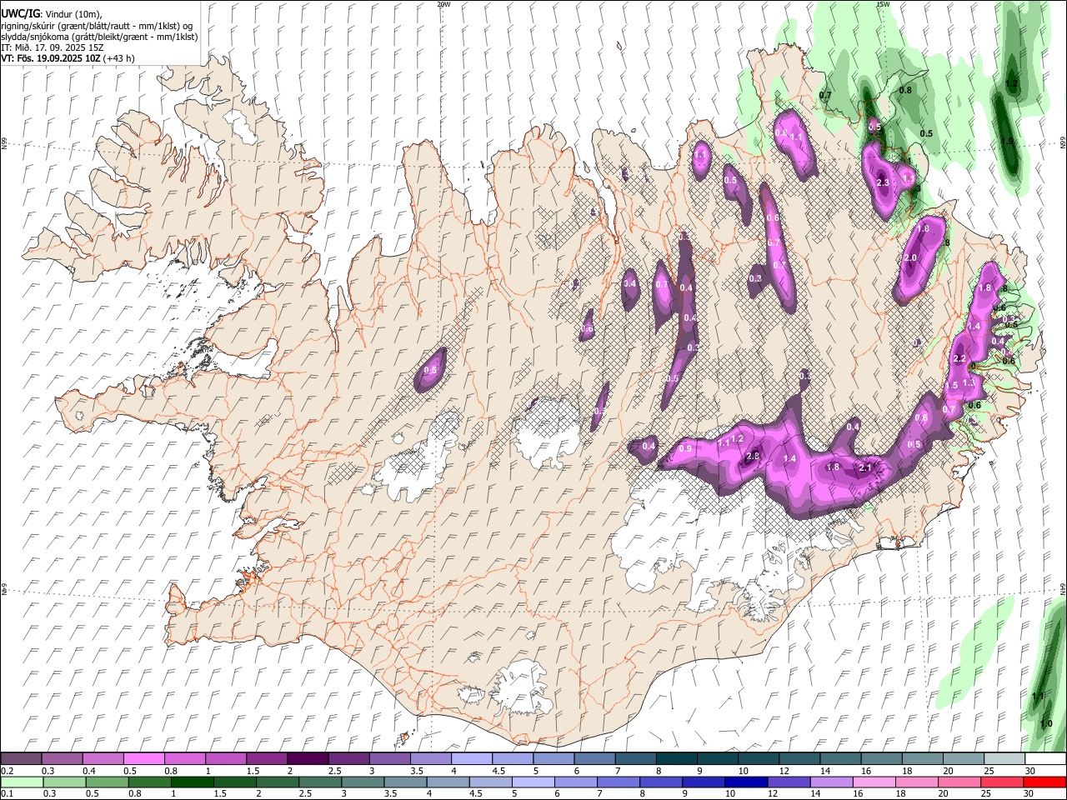
Task: Select the 2.3 value in the northeast snow patch
Action: pyautogui.click(x=884, y=182)
